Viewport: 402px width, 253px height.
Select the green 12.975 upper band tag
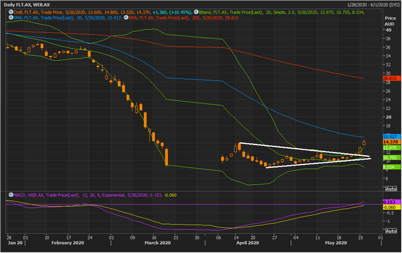pyautogui.click(x=391, y=148)
